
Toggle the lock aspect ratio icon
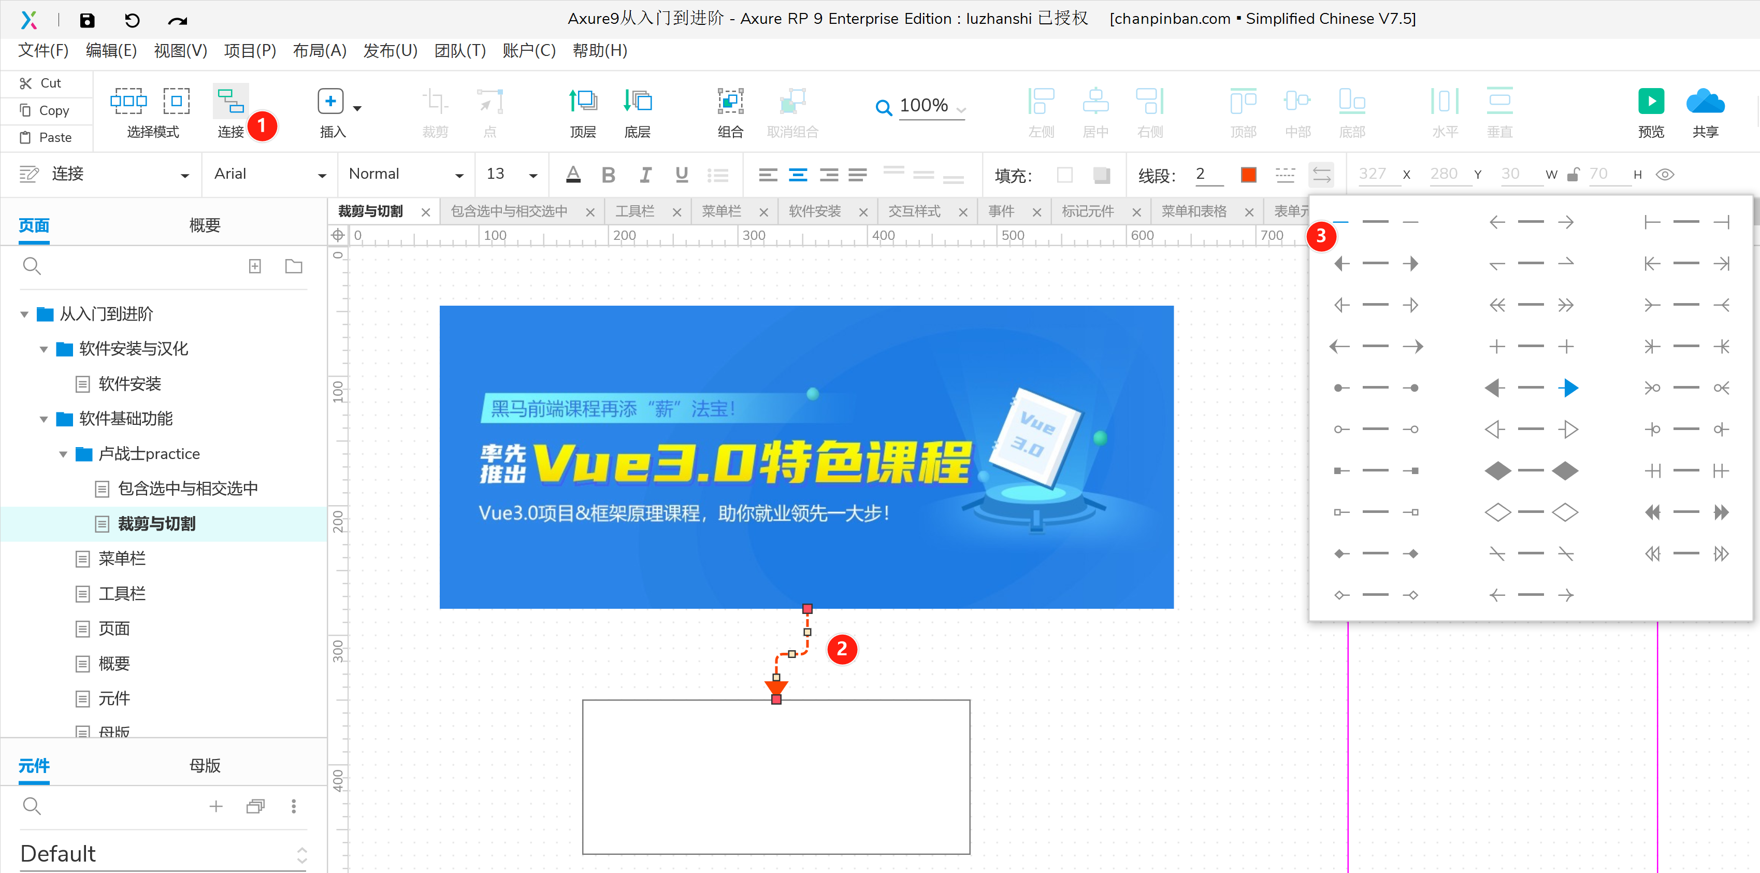[1573, 174]
